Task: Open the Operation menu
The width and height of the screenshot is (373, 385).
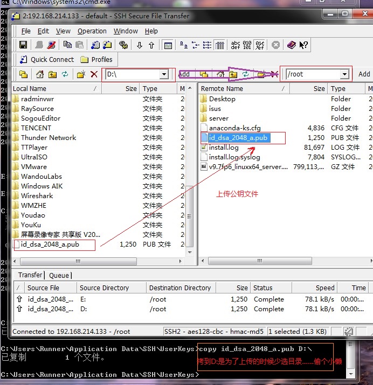Action: click(92, 31)
